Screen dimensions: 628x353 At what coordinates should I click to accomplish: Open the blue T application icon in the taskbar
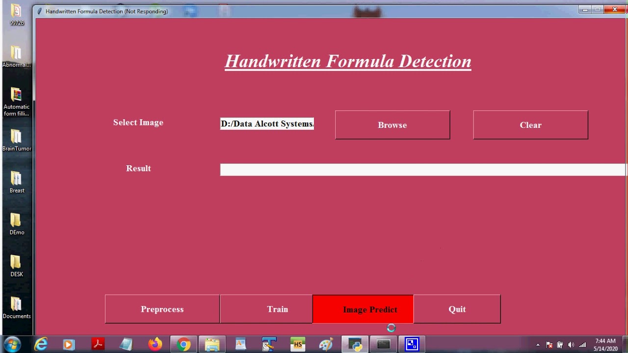click(269, 345)
